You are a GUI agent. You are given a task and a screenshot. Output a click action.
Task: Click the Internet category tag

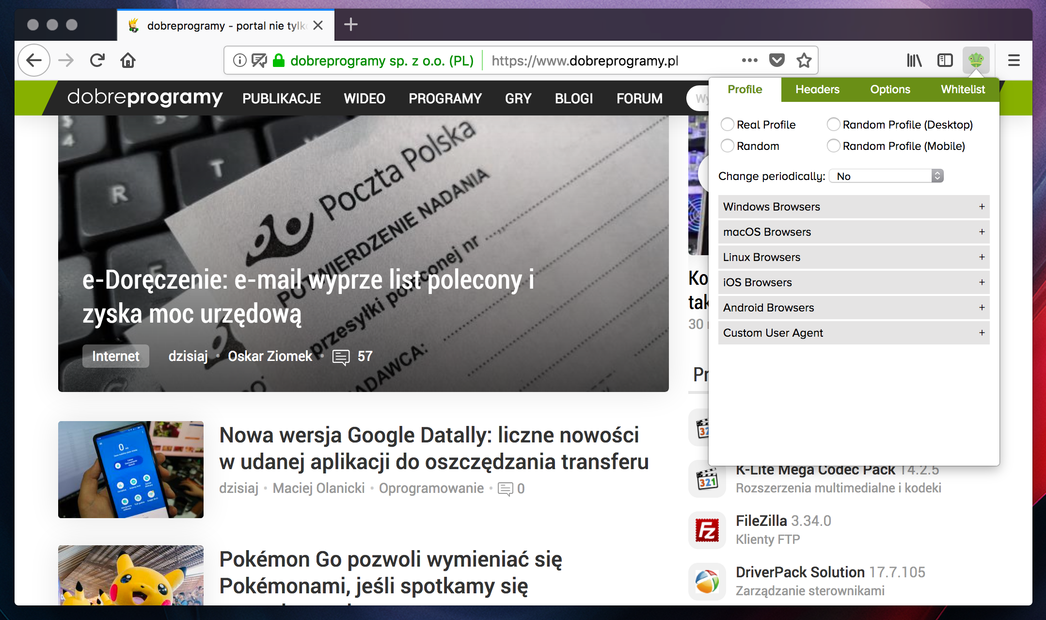point(116,356)
